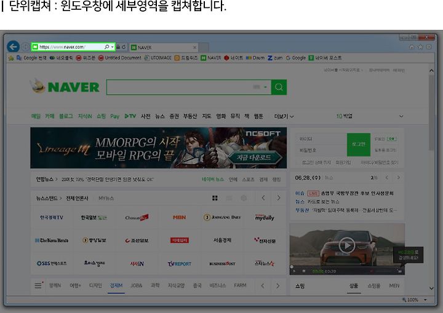
Task: Open the SBS press logo
Action: click(x=52, y=264)
